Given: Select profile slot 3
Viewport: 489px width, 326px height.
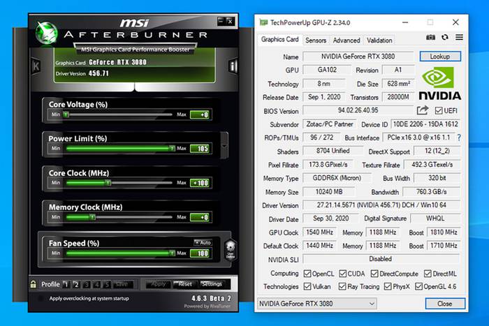Looking at the screenshot, I should point(87,284).
